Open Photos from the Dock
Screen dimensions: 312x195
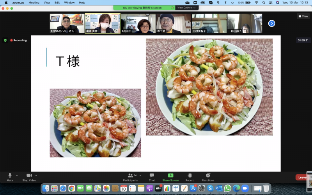pyautogui.click(x=106, y=188)
